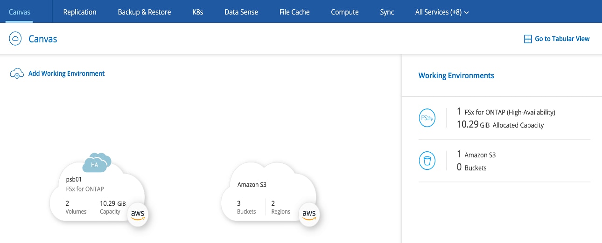Expand the All Services (+8) dropdown
Viewport: 602px width, 243px height.
pyautogui.click(x=441, y=12)
